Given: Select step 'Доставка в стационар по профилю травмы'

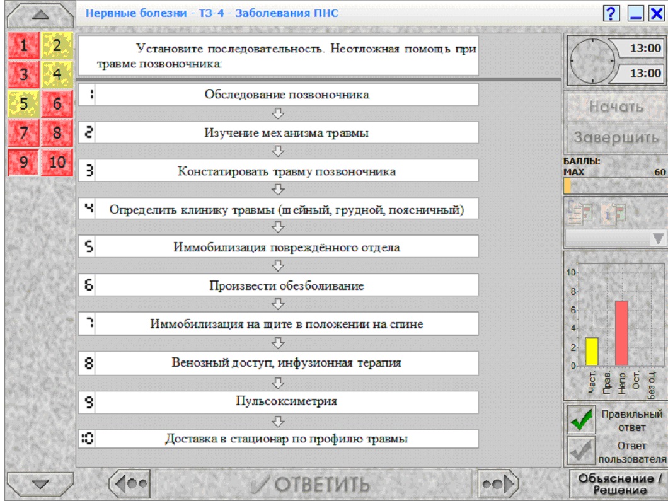Looking at the screenshot, I should [x=278, y=439].
